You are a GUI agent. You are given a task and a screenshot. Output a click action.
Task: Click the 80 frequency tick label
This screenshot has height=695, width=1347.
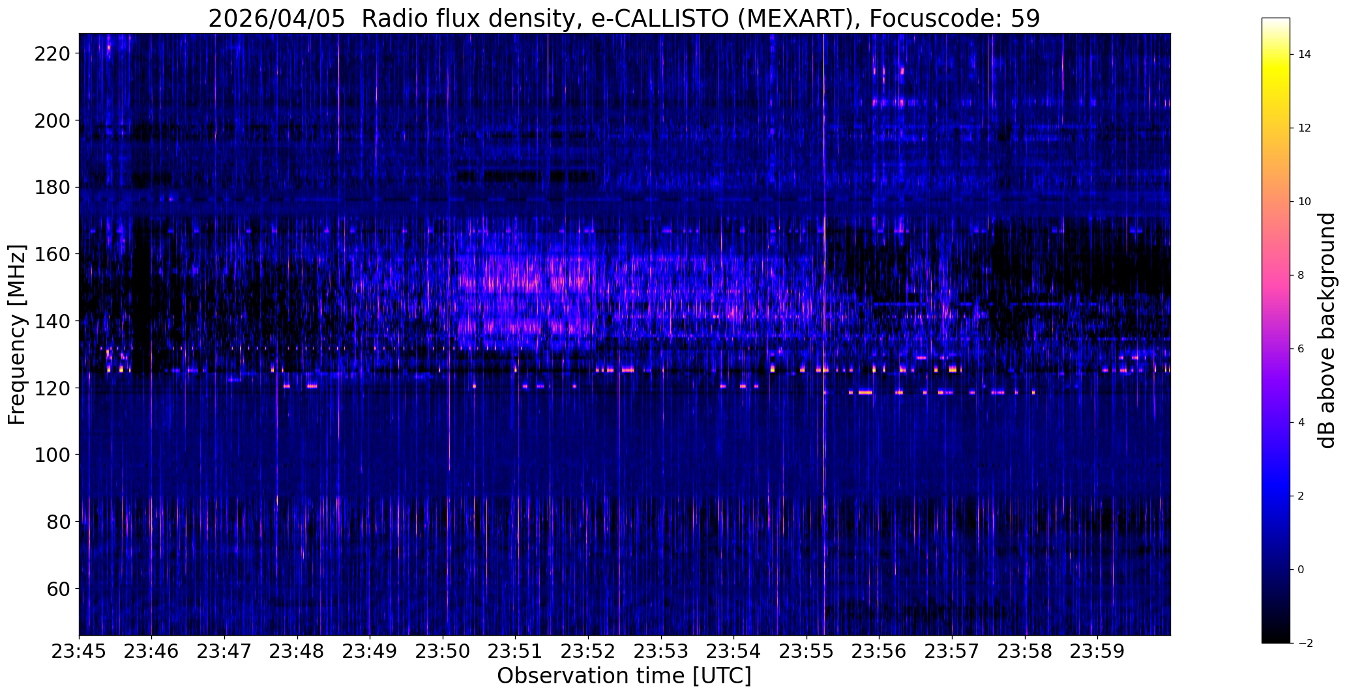point(59,522)
